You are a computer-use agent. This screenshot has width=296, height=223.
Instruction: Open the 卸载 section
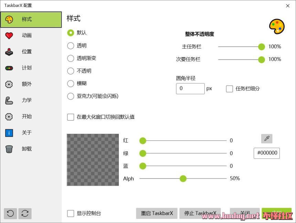31,149
